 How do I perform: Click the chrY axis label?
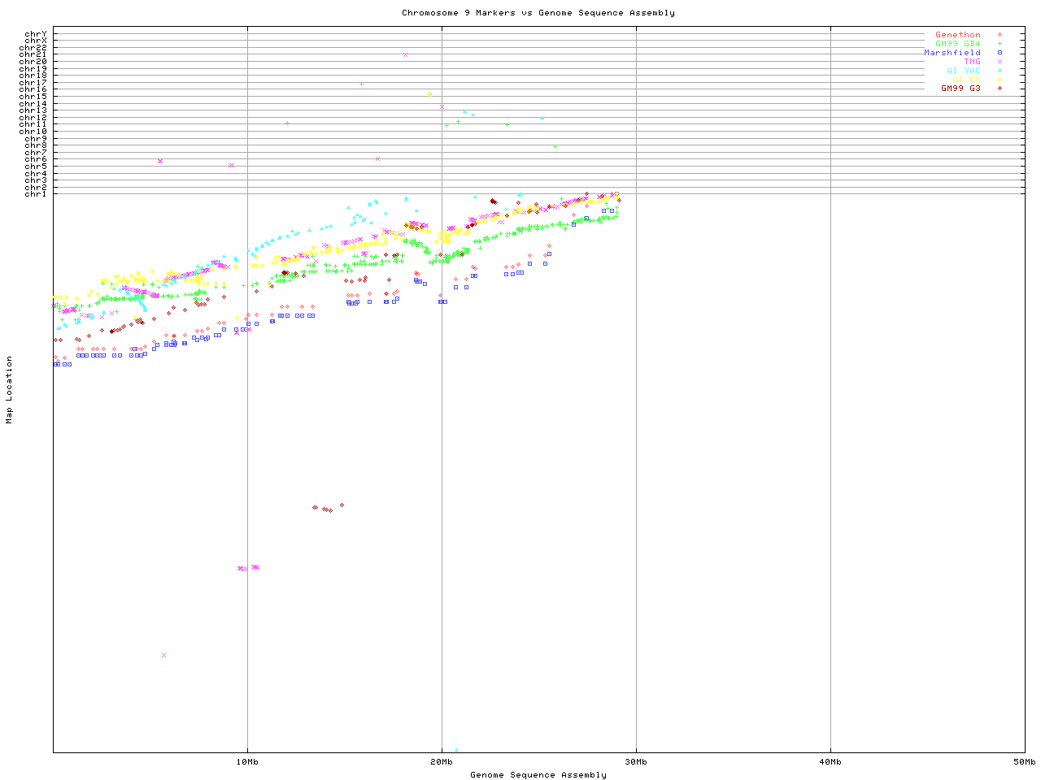pos(36,34)
